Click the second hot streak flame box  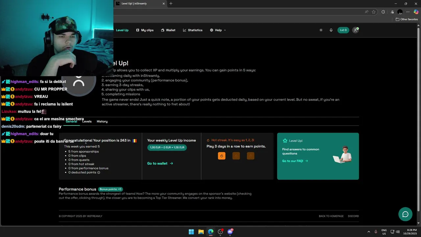tap(236, 156)
